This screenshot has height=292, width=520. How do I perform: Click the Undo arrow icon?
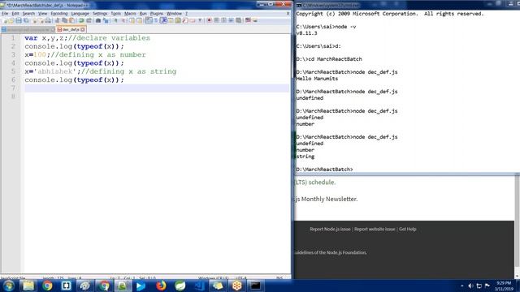(81, 20)
